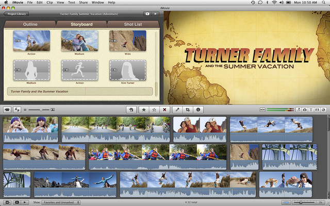The width and height of the screenshot is (330, 206).
Task: Open the titles browser
Action: pyautogui.click(x=311, y=110)
